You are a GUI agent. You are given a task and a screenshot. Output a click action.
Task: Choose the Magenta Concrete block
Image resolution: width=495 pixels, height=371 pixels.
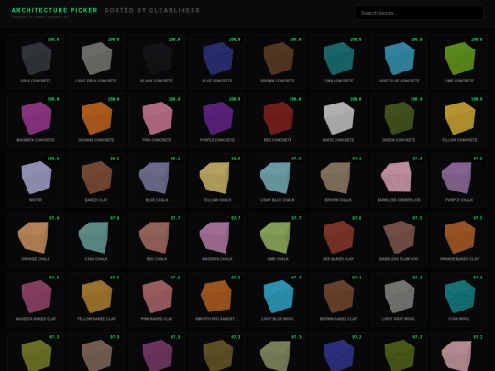[36, 121]
